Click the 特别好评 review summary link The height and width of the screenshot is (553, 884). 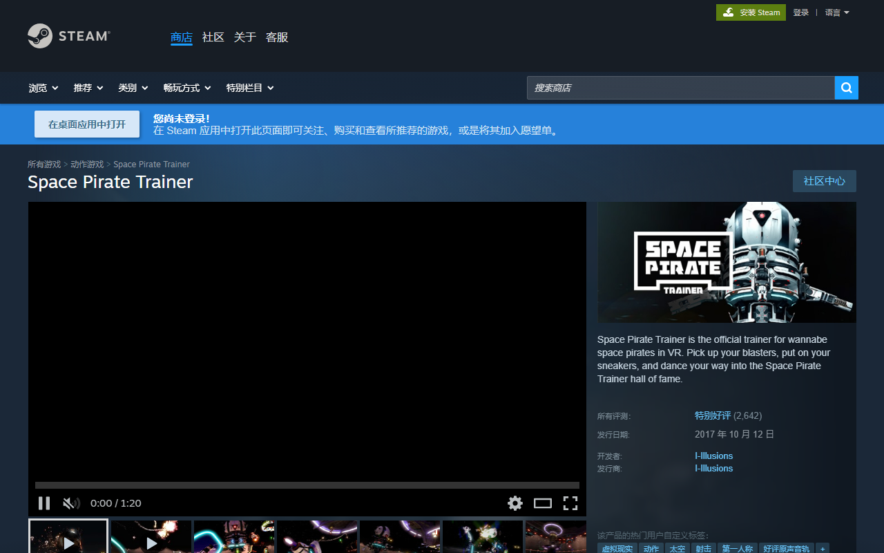713,415
